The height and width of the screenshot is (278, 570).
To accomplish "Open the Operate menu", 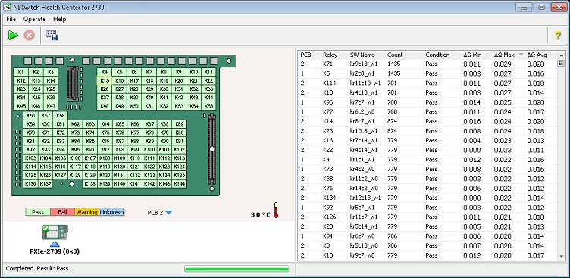I will 35,19.
